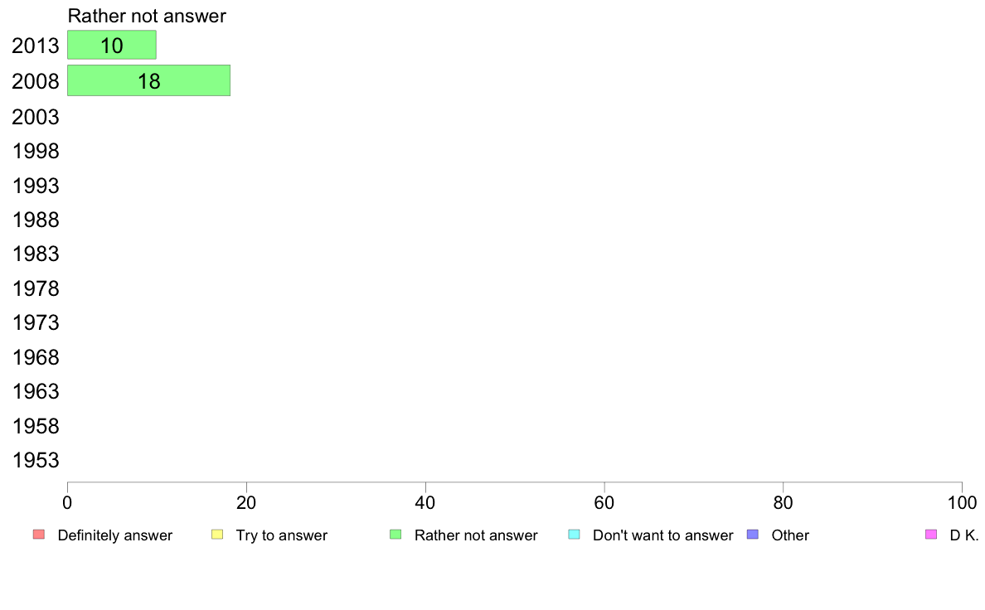Click the cyan Don't want to answer swatch
Screen dimensions: 985x610
click(x=574, y=535)
